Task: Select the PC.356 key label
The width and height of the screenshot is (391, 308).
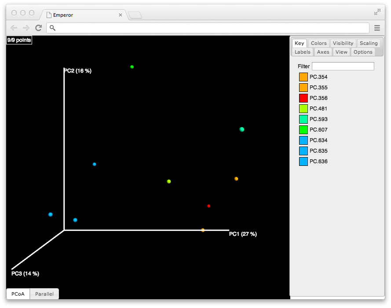Action: point(318,98)
